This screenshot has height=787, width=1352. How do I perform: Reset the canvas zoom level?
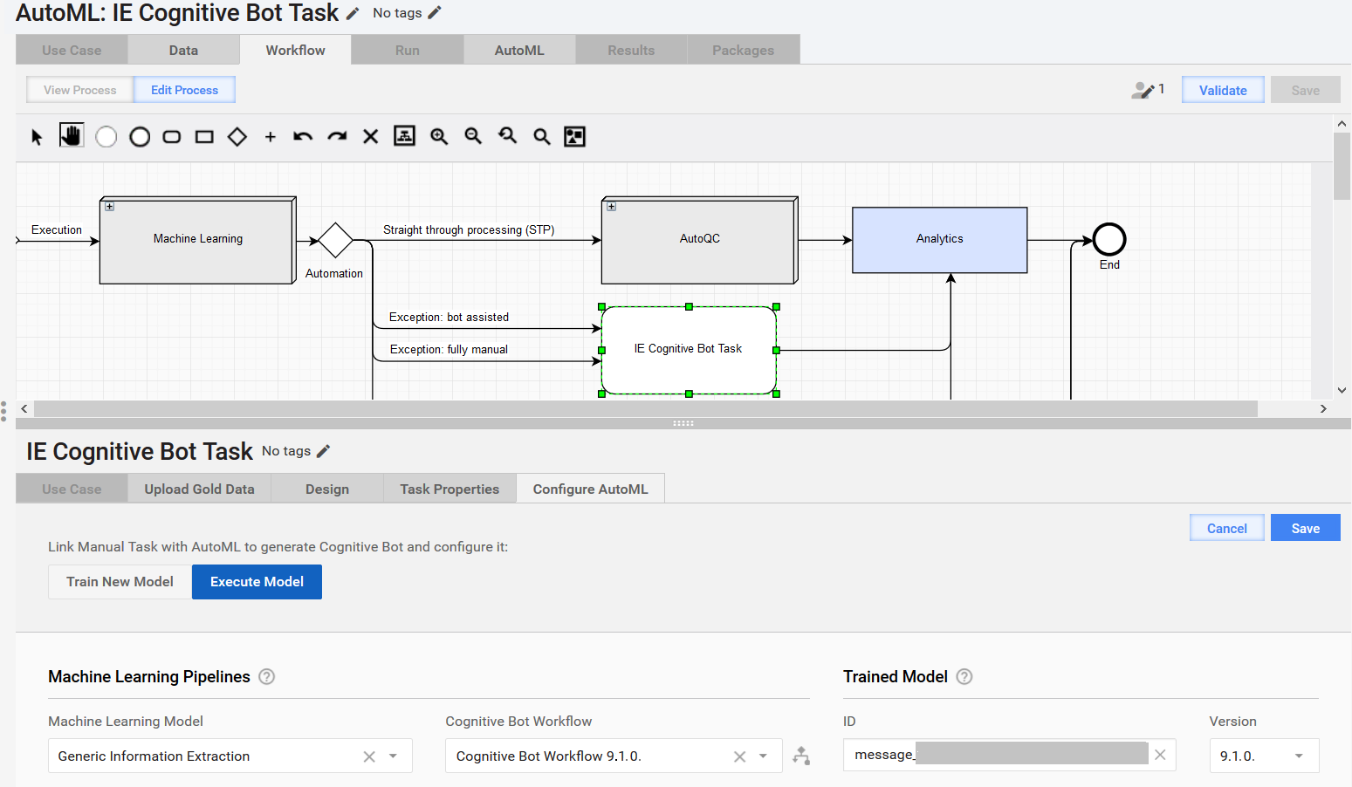[507, 135]
